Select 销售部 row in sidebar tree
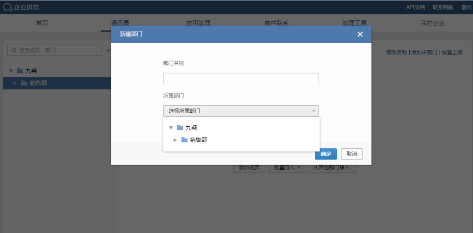This screenshot has width=473, height=233. [57, 83]
